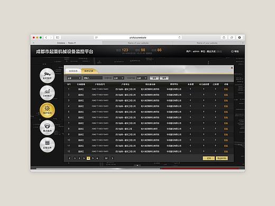Click the admin user text in header

tap(192, 51)
